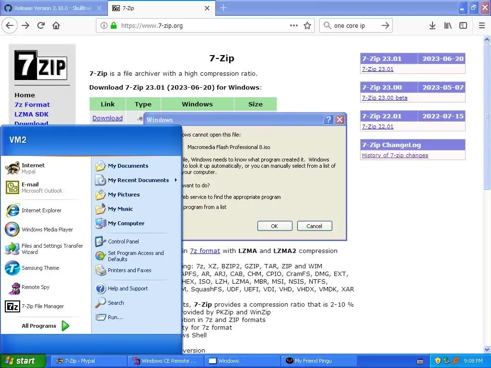Viewport: 491px width, 368px height.
Task: Follow the 7z format link in text
Action: click(x=205, y=251)
